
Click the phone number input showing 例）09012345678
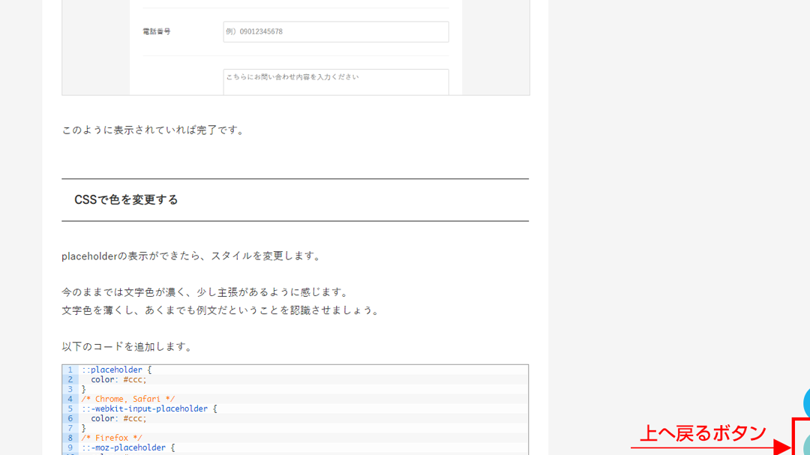336,31
